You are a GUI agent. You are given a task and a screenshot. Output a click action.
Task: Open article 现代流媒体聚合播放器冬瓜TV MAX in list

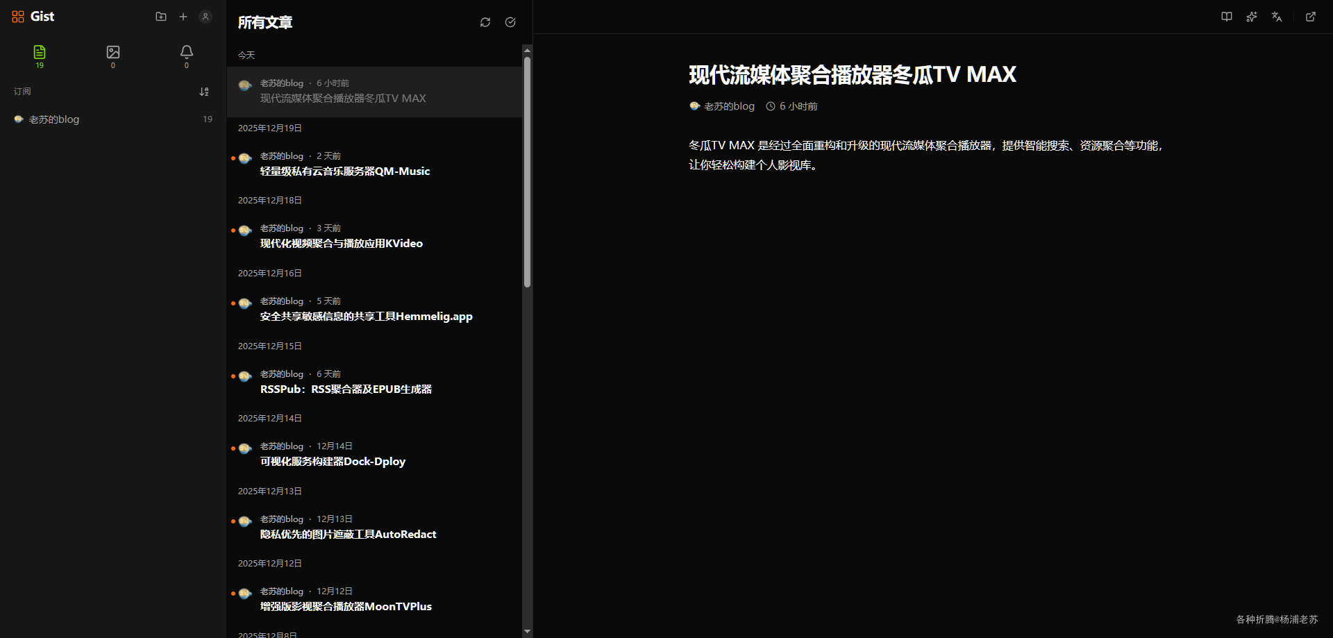click(375, 92)
